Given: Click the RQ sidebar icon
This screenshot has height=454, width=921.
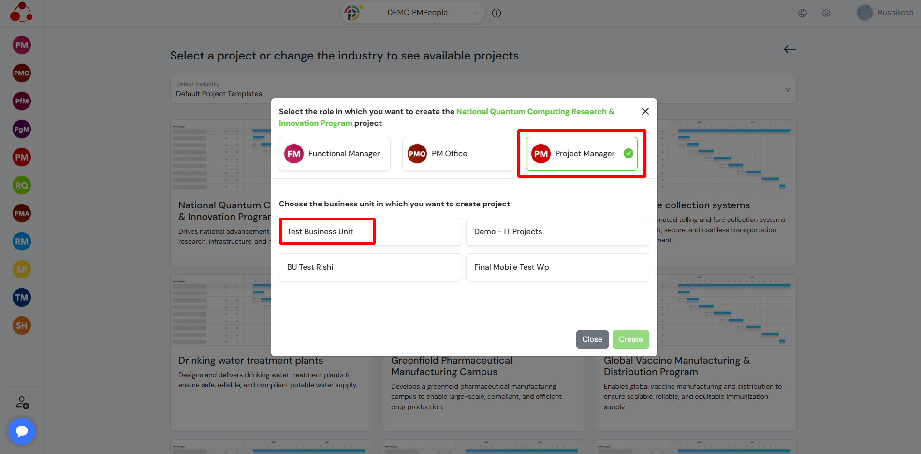Looking at the screenshot, I should click(x=22, y=186).
